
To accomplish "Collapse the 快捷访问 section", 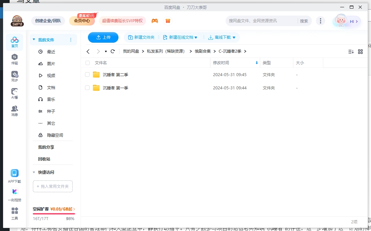I will click(34, 172).
